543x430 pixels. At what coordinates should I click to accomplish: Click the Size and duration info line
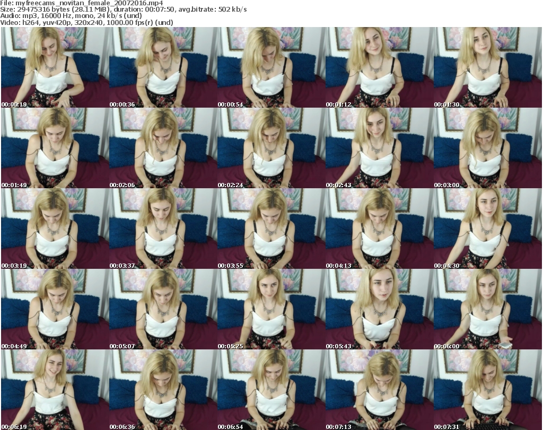click(123, 10)
